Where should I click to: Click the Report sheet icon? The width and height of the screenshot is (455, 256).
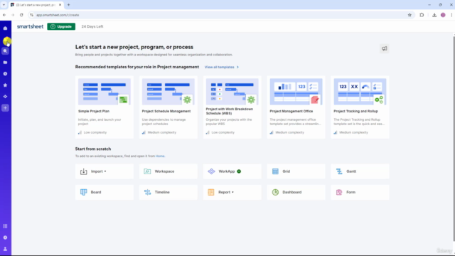(x=211, y=192)
